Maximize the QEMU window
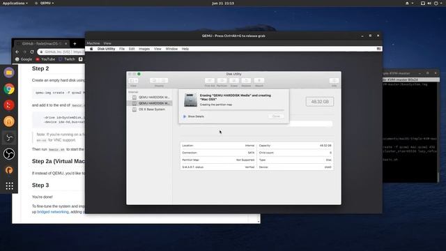This screenshot has height=251, width=446. tap(370, 36)
